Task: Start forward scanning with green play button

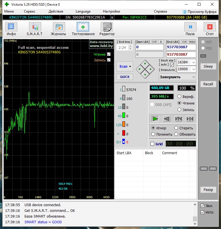Action: click(x=155, y=119)
